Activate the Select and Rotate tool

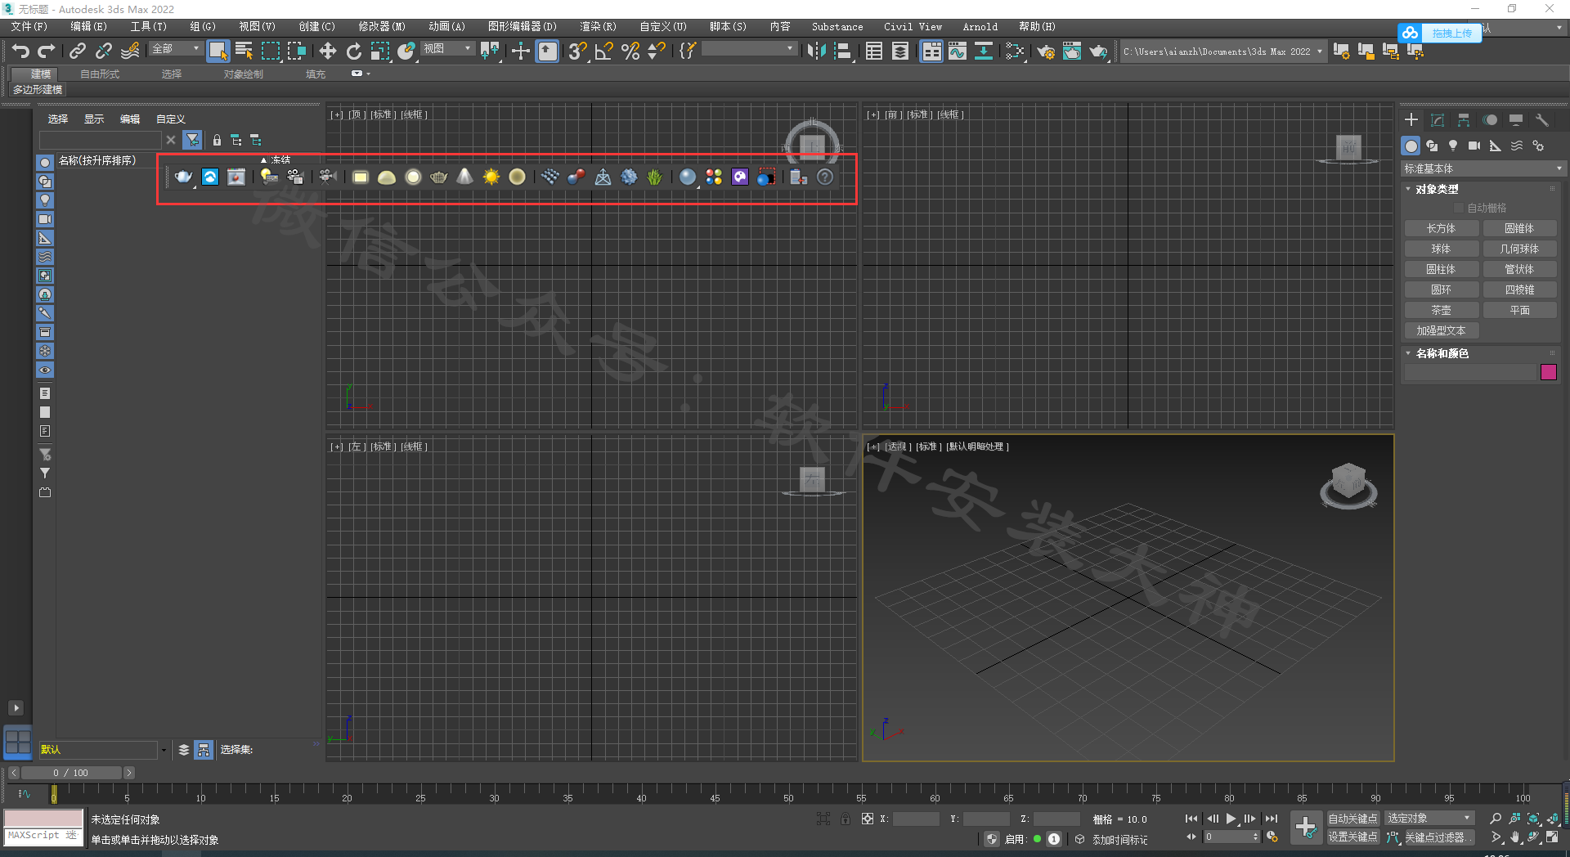tap(354, 52)
